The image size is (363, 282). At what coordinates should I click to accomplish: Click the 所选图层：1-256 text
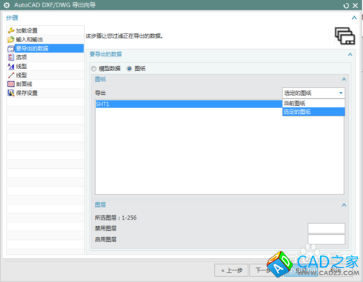(115, 217)
